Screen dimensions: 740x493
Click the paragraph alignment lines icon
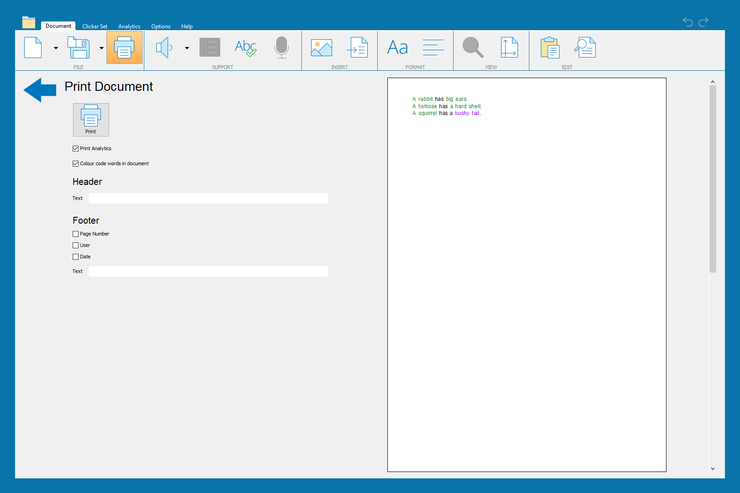[x=433, y=47]
